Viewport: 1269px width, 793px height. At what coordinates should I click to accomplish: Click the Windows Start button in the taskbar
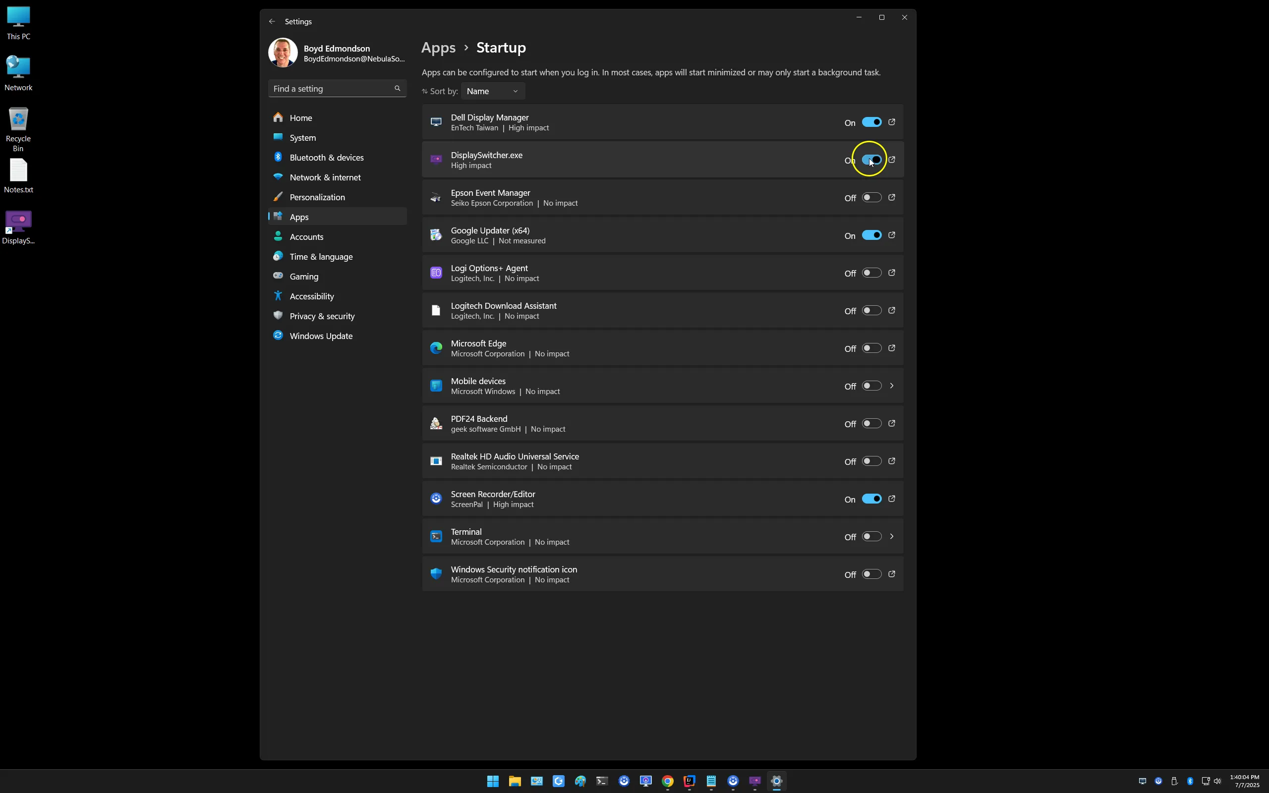(493, 781)
